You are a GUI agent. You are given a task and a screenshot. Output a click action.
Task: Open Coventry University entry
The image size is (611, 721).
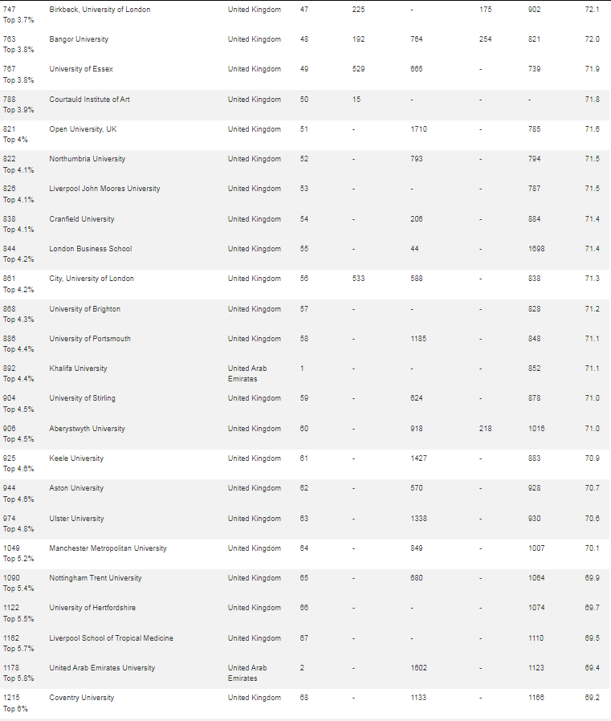[82, 698]
